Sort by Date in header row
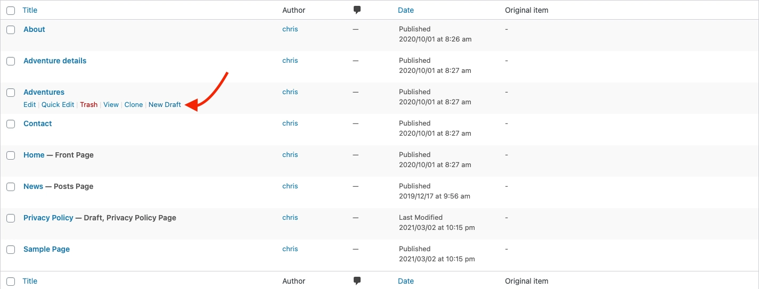This screenshot has height=289, width=759. click(x=406, y=10)
